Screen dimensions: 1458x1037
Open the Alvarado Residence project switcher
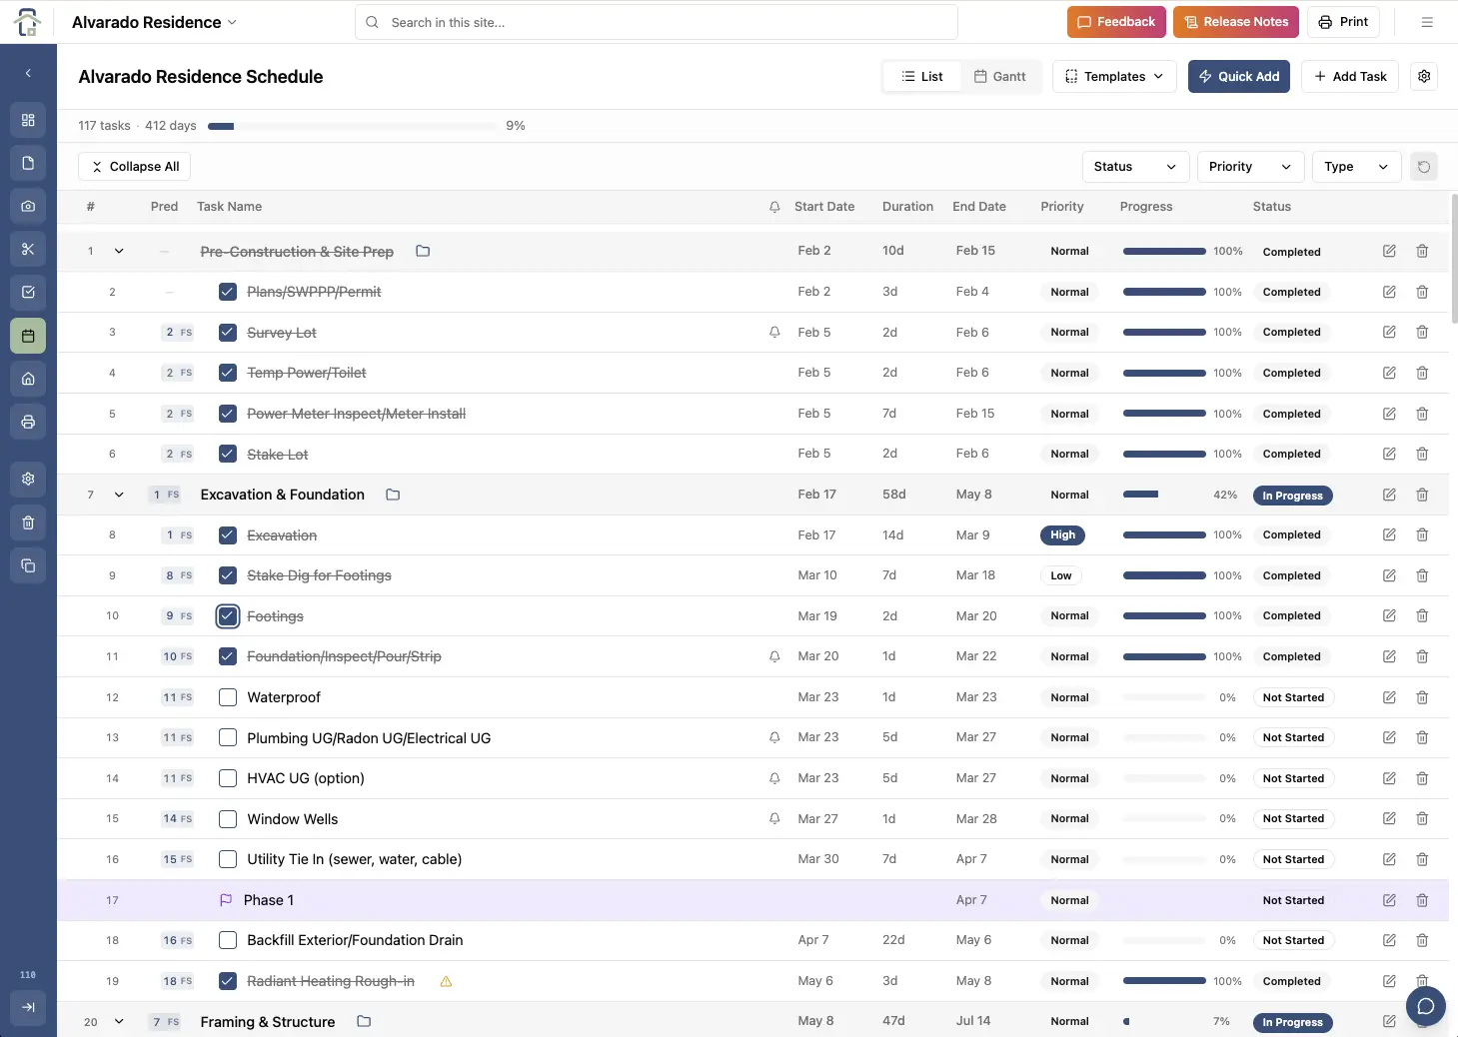[153, 21]
